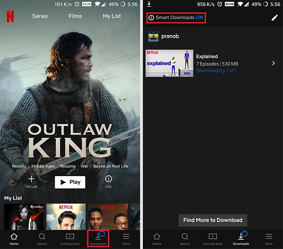Tap the Netflix N logo
283x249 pixels.
(x=10, y=16)
